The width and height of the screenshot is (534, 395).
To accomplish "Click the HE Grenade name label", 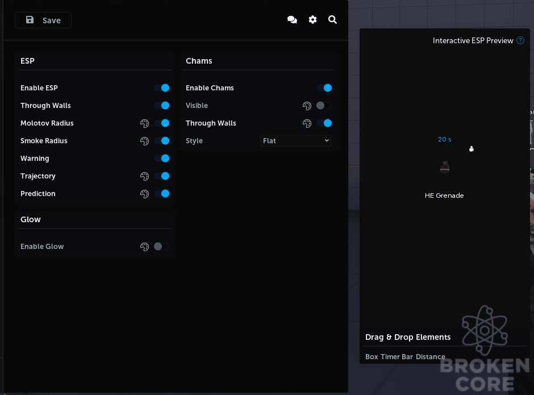I will click(444, 196).
